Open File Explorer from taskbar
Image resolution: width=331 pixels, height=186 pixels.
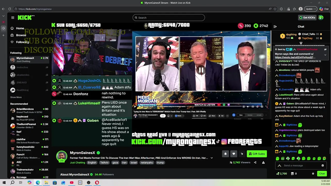coord(46,183)
